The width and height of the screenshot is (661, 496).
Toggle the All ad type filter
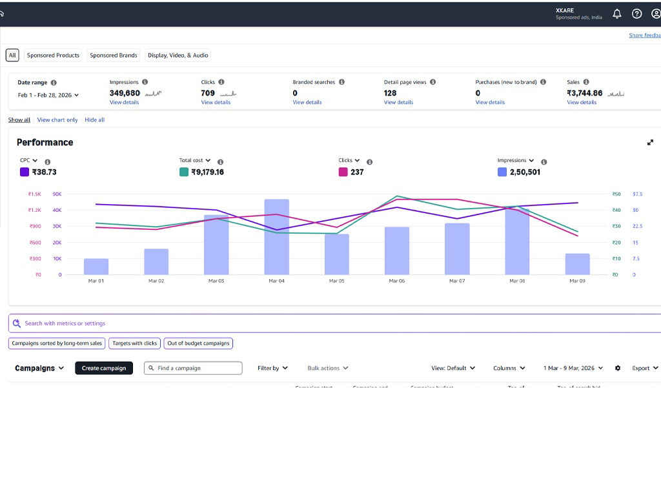tap(12, 56)
